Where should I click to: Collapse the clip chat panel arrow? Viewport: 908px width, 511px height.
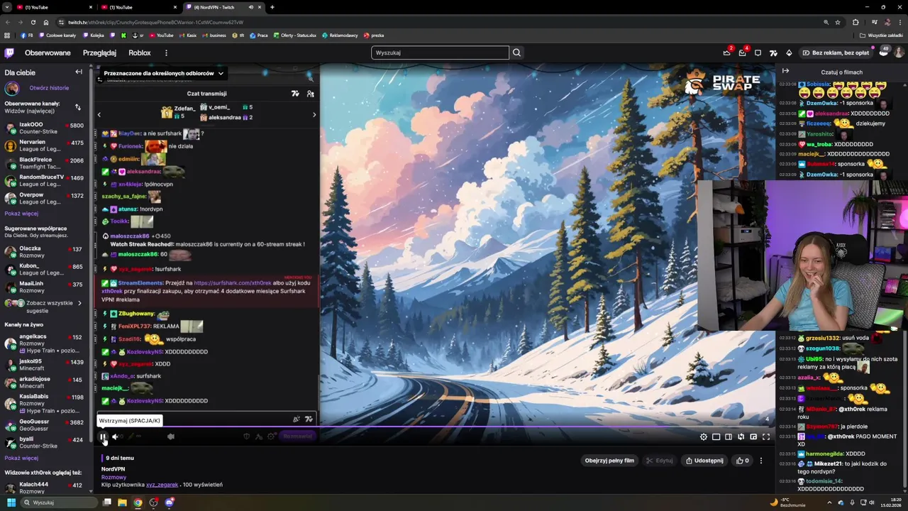click(x=785, y=71)
